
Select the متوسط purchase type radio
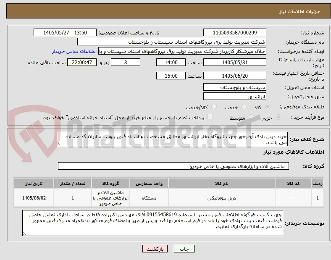[x=251, y=117]
